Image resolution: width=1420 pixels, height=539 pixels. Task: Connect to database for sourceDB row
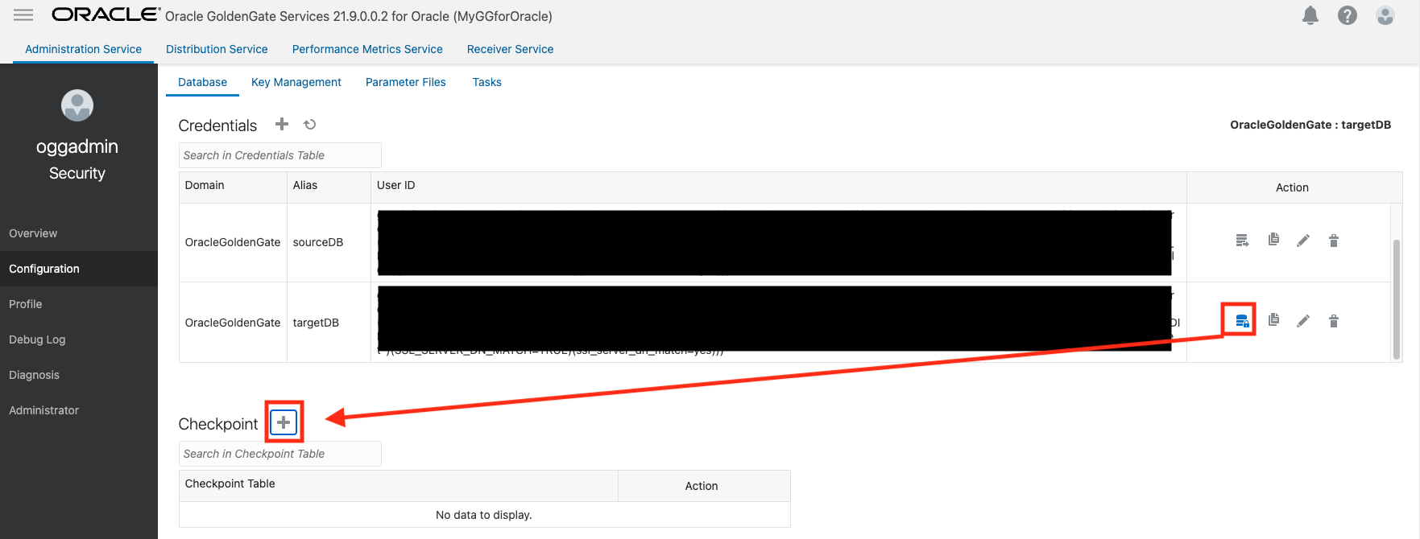(1242, 241)
